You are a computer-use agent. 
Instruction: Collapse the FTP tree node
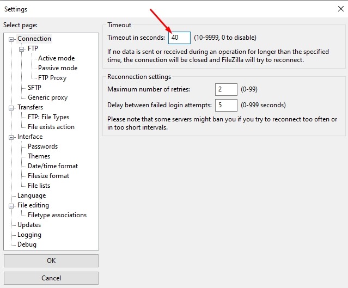(21, 49)
